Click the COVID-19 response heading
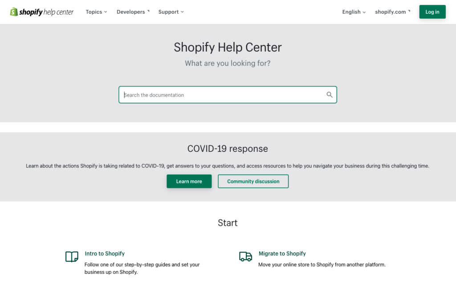This screenshot has height=285, width=456. click(x=228, y=149)
